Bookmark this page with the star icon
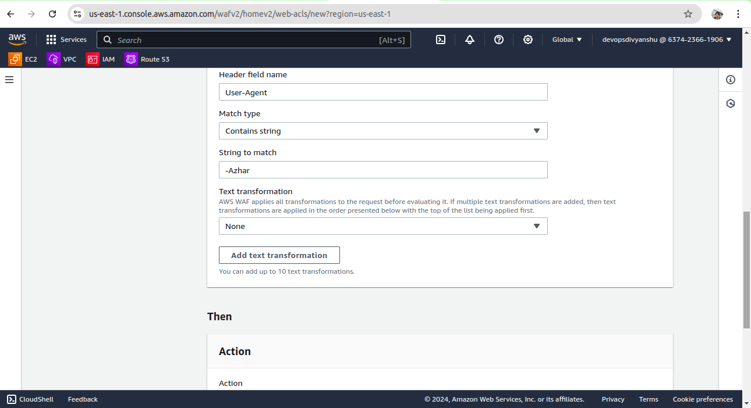 (x=688, y=14)
